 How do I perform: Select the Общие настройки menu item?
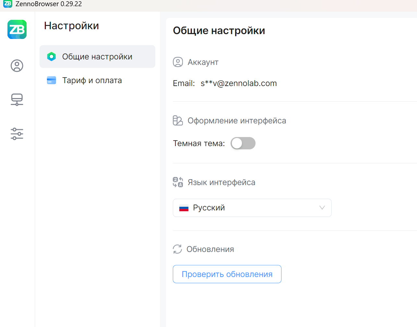pyautogui.click(x=97, y=57)
